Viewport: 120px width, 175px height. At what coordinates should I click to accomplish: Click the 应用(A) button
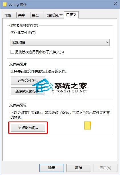[x=105, y=168]
